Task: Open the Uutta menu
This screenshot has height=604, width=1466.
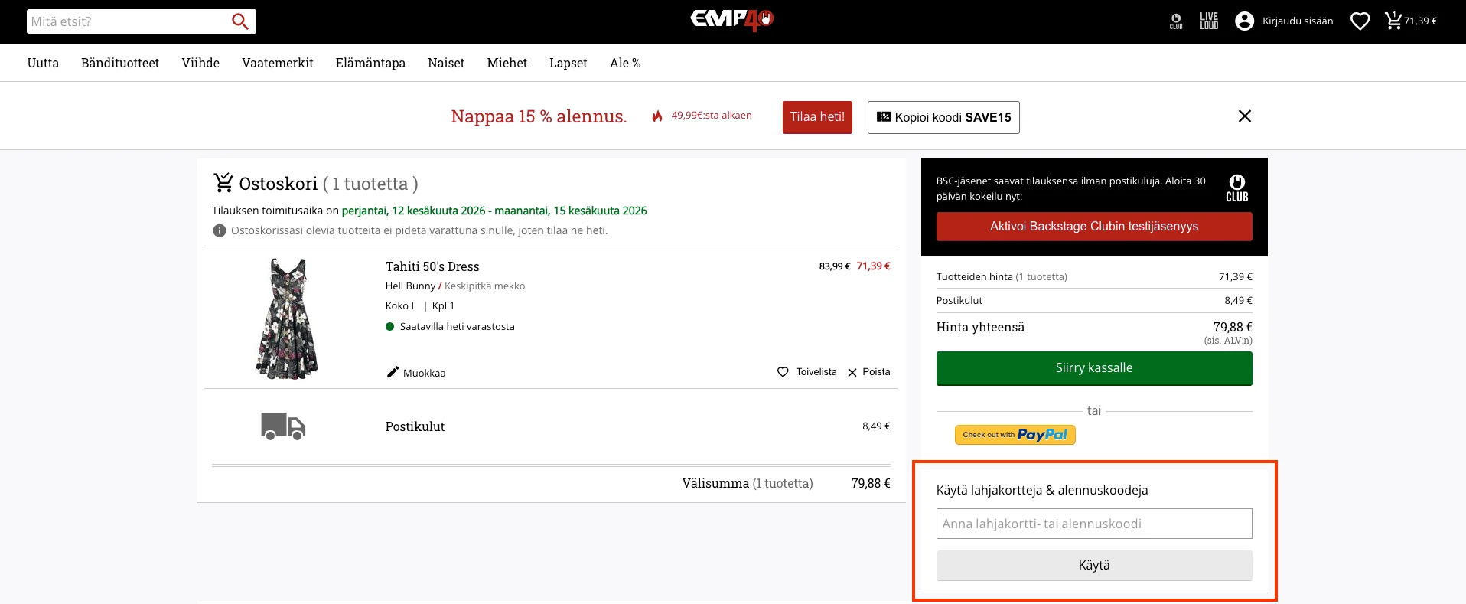Action: coord(43,63)
